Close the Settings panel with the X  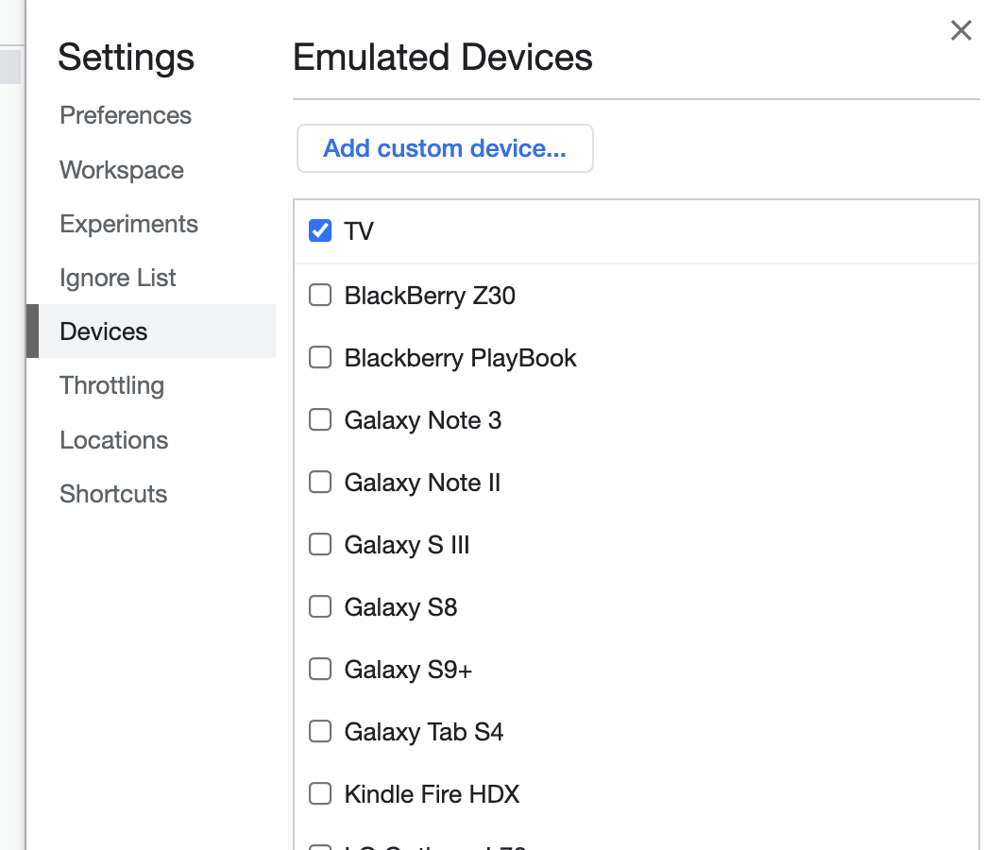point(960,31)
